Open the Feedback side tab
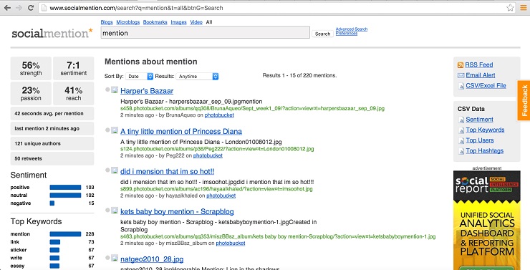Viewport: 530px width, 270px height. click(x=524, y=100)
